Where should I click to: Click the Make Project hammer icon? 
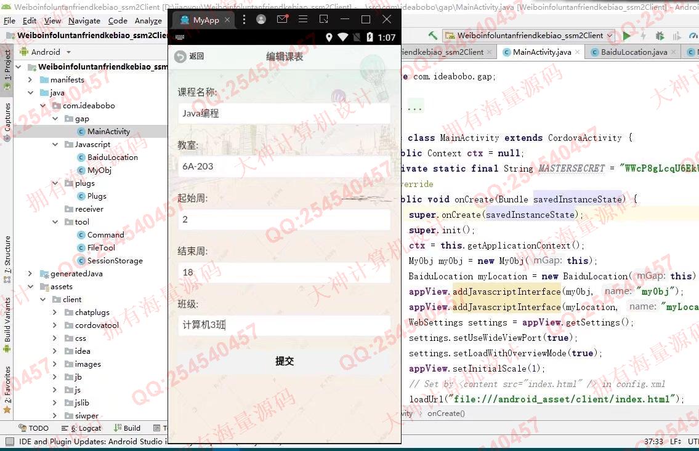coord(432,36)
